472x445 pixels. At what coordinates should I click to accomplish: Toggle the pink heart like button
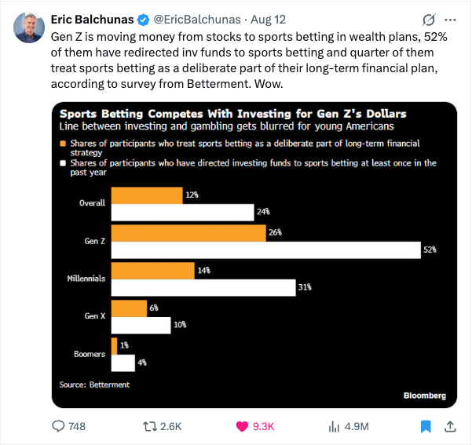pos(242,426)
